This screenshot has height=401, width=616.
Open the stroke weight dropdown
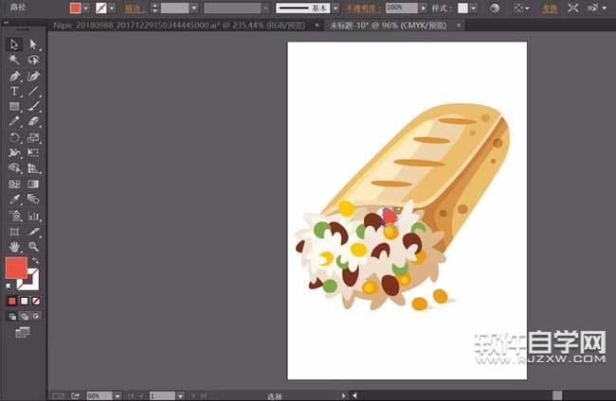pos(194,8)
